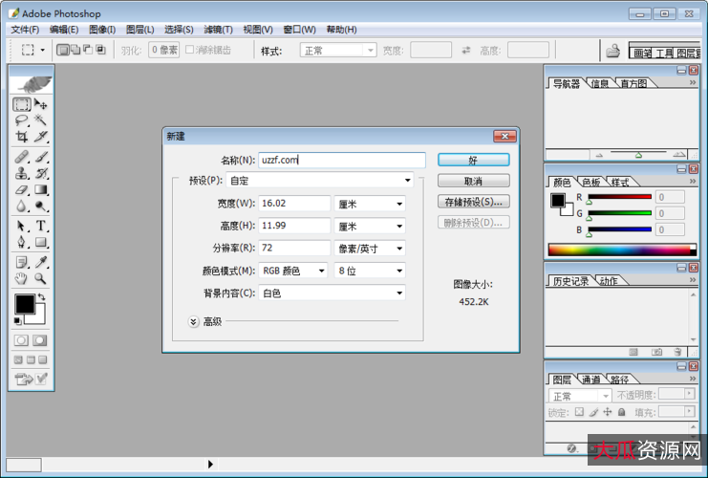This screenshot has height=478, width=708.
Task: Toggle Intersect with Selection mode
Action: coord(100,50)
